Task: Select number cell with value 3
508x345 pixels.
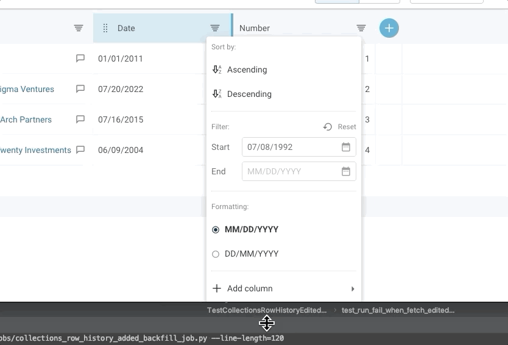Action: [367, 119]
